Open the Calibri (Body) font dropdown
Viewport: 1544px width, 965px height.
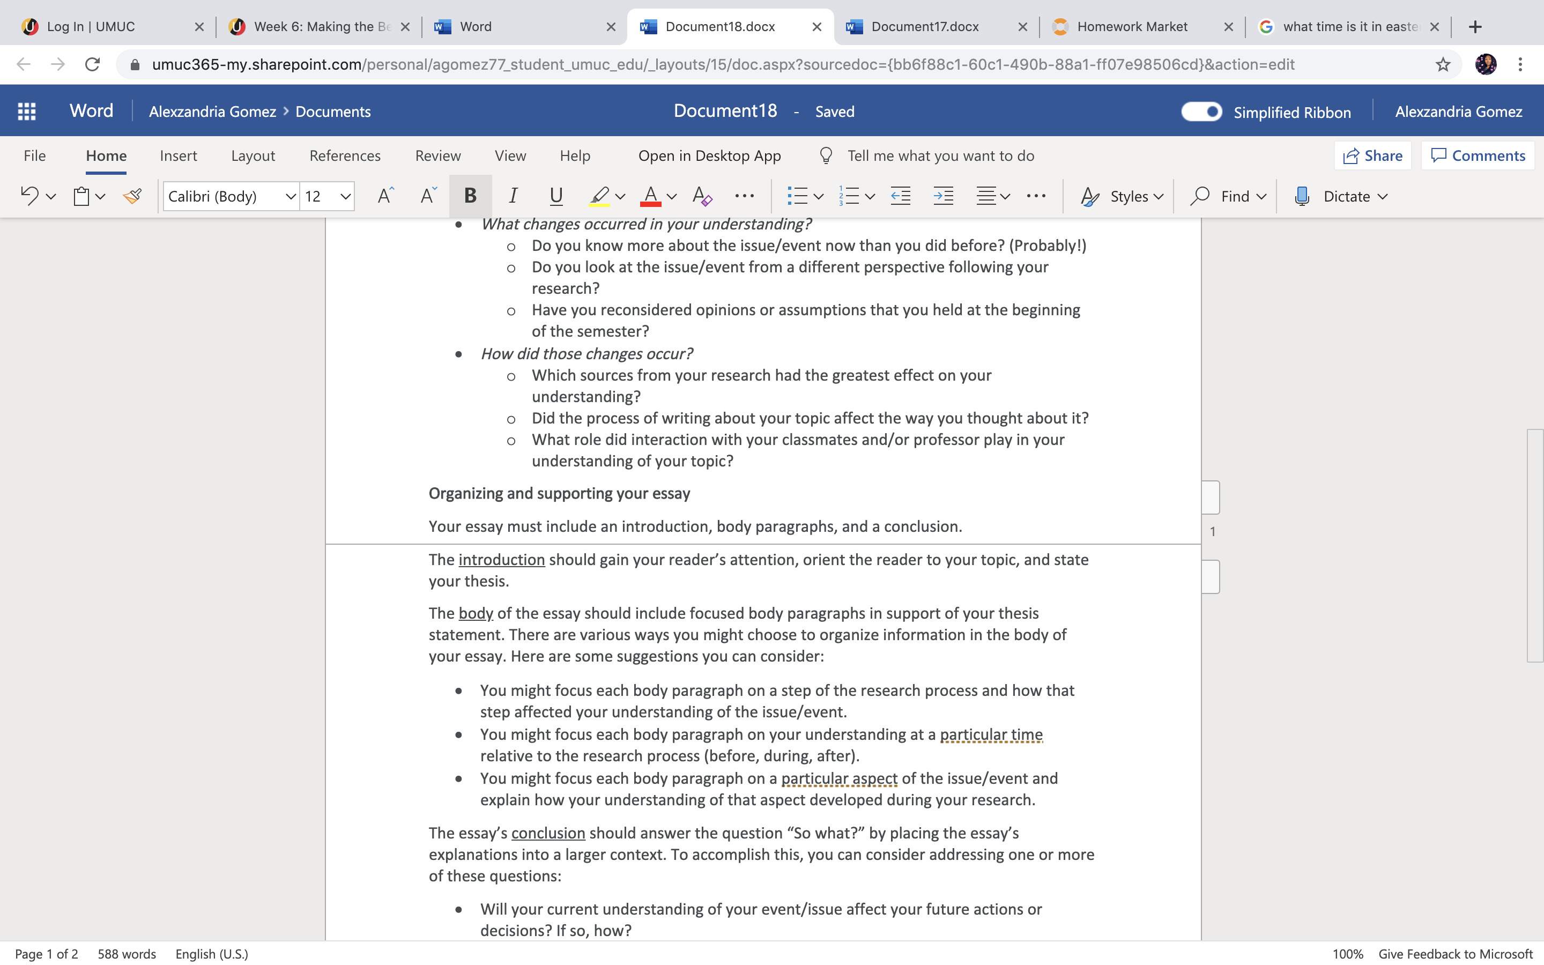(231, 196)
